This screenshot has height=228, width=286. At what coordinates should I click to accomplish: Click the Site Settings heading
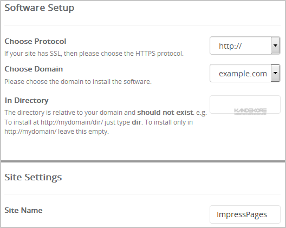(x=33, y=177)
